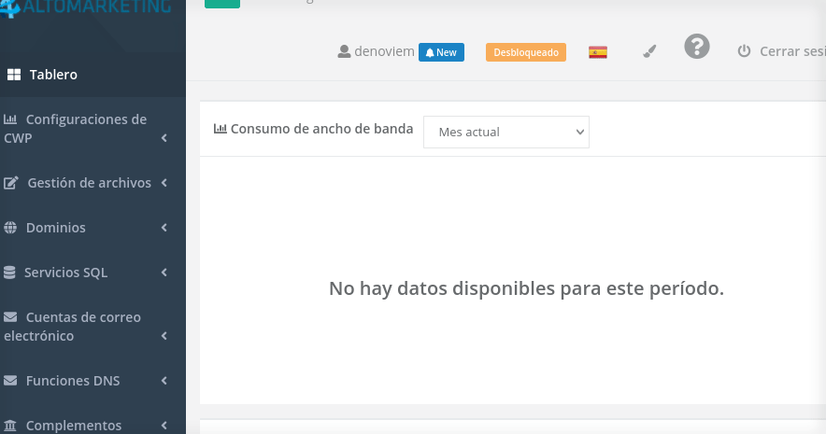Image resolution: width=826 pixels, height=434 pixels.
Task: Expand the Funciones DNS chevron
Action: pos(164,381)
